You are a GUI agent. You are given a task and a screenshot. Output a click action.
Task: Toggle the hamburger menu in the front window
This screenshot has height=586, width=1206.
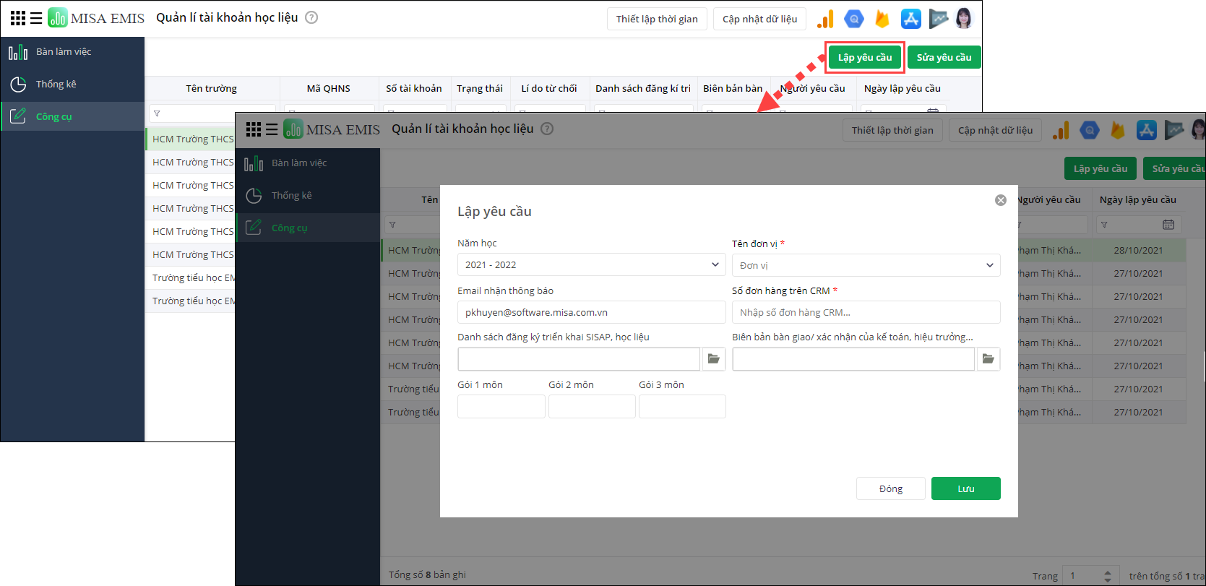pyautogui.click(x=272, y=129)
